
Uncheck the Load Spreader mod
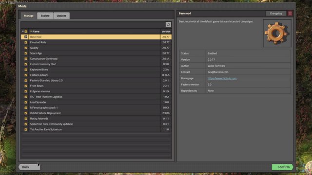[x=26, y=102]
